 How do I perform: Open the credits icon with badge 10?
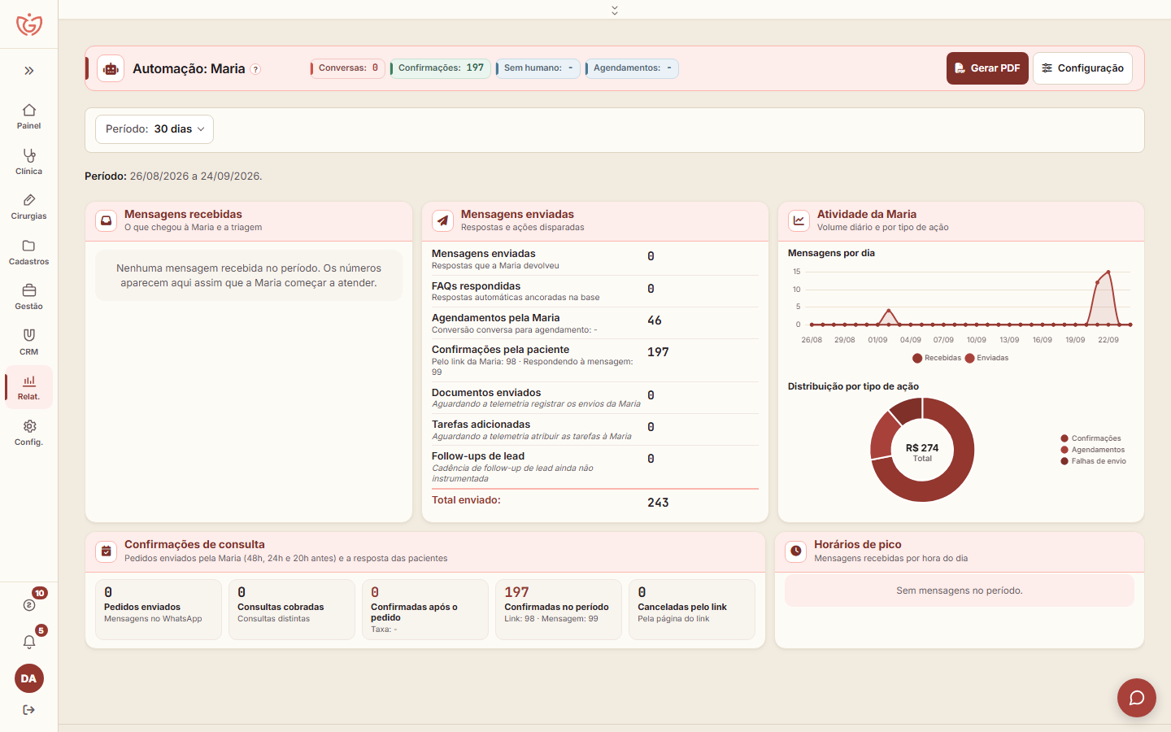point(29,604)
